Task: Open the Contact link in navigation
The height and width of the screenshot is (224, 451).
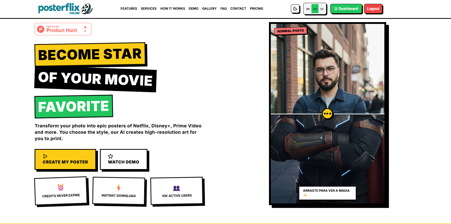Action: click(238, 9)
